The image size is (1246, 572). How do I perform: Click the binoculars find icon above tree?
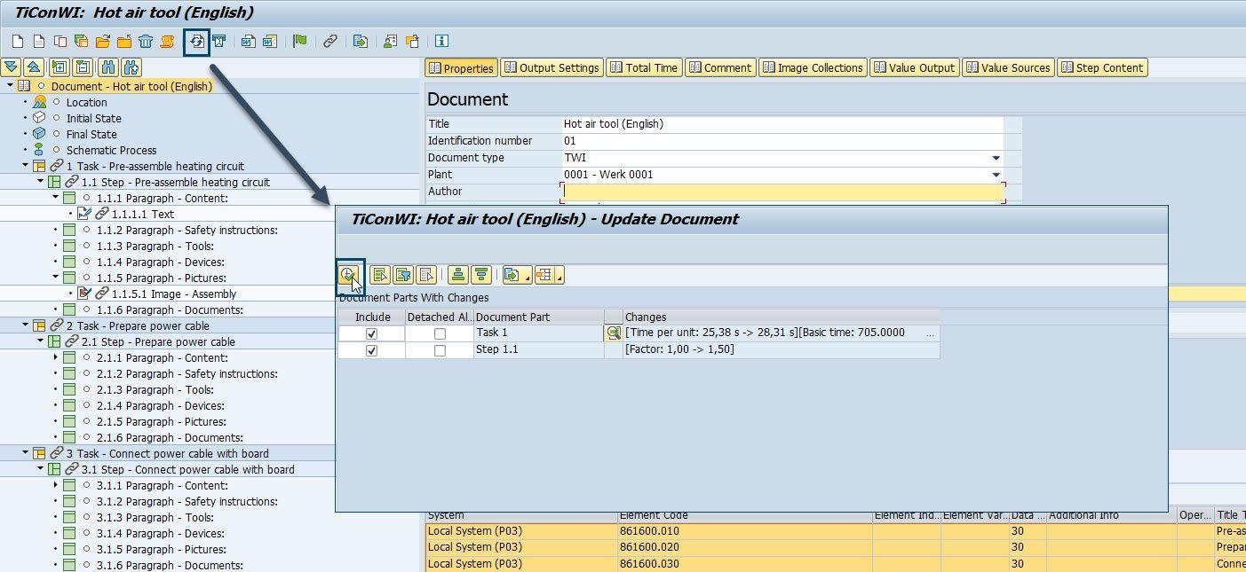pyautogui.click(x=108, y=67)
